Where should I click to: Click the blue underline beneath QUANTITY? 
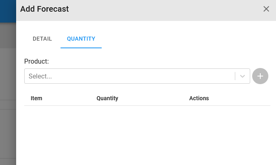click(81, 47)
